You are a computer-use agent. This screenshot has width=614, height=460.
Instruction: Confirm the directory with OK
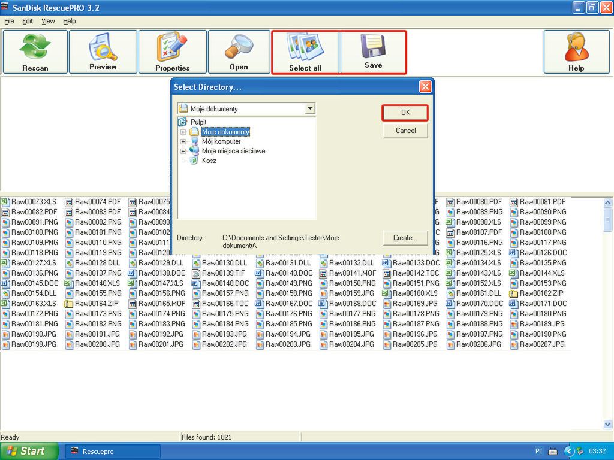click(x=405, y=113)
